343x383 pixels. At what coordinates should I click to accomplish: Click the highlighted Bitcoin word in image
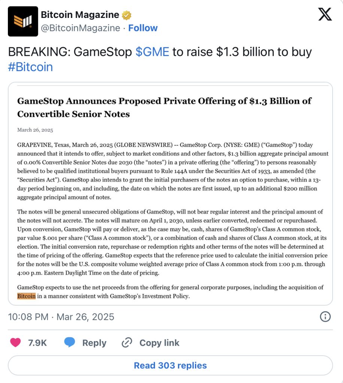tap(27, 296)
